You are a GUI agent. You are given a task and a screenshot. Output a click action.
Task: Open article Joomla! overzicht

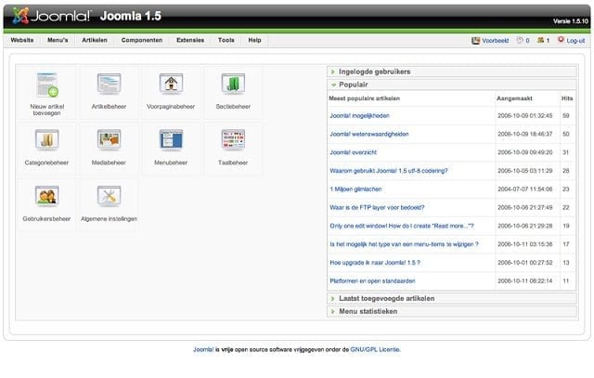pyautogui.click(x=353, y=152)
